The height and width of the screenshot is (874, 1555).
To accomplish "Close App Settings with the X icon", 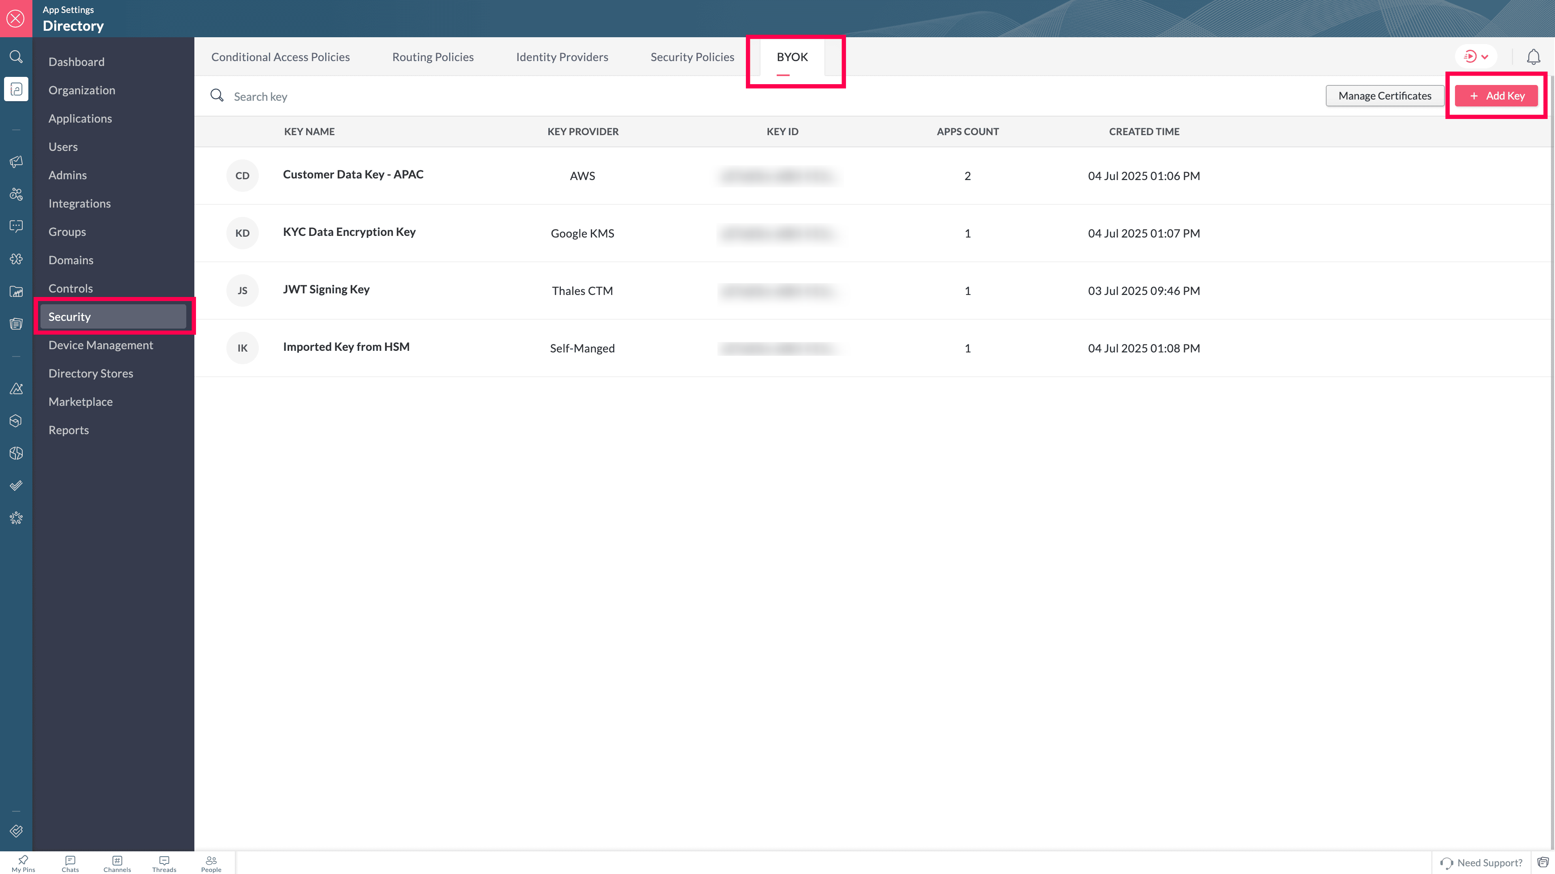I will [x=16, y=18].
